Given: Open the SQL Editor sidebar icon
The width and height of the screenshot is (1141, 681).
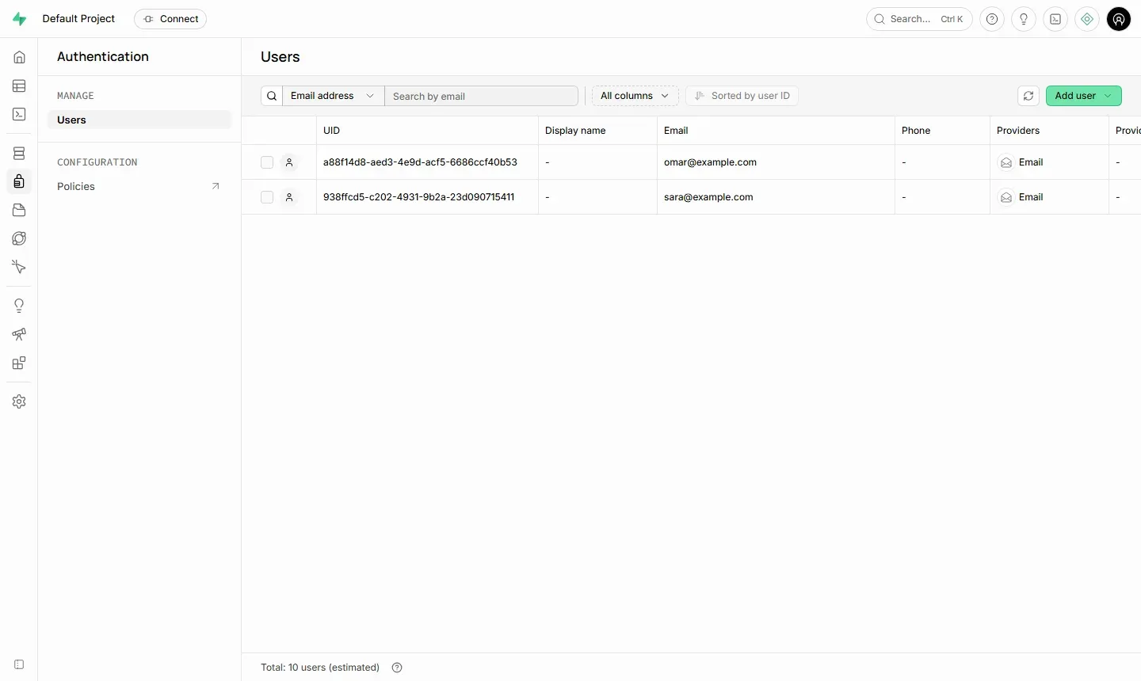Looking at the screenshot, I should click(19, 114).
